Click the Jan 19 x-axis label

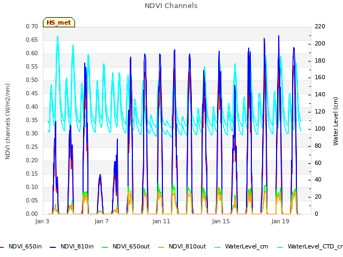click(x=280, y=221)
